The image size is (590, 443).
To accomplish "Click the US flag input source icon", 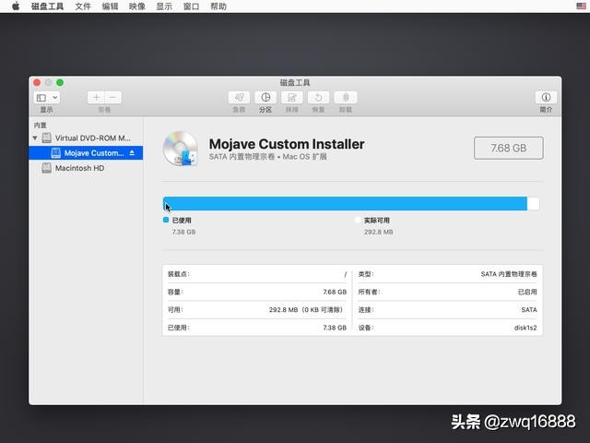I will click(581, 6).
